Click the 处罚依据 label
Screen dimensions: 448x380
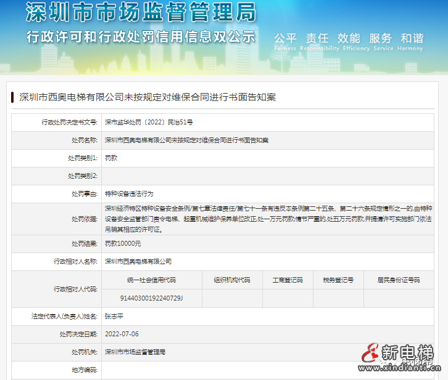tap(85, 219)
